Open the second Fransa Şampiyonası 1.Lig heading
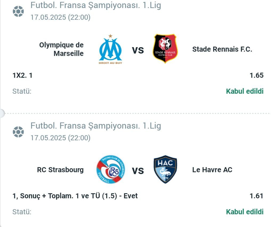Viewport: 271px width, 227px height. tap(96, 126)
